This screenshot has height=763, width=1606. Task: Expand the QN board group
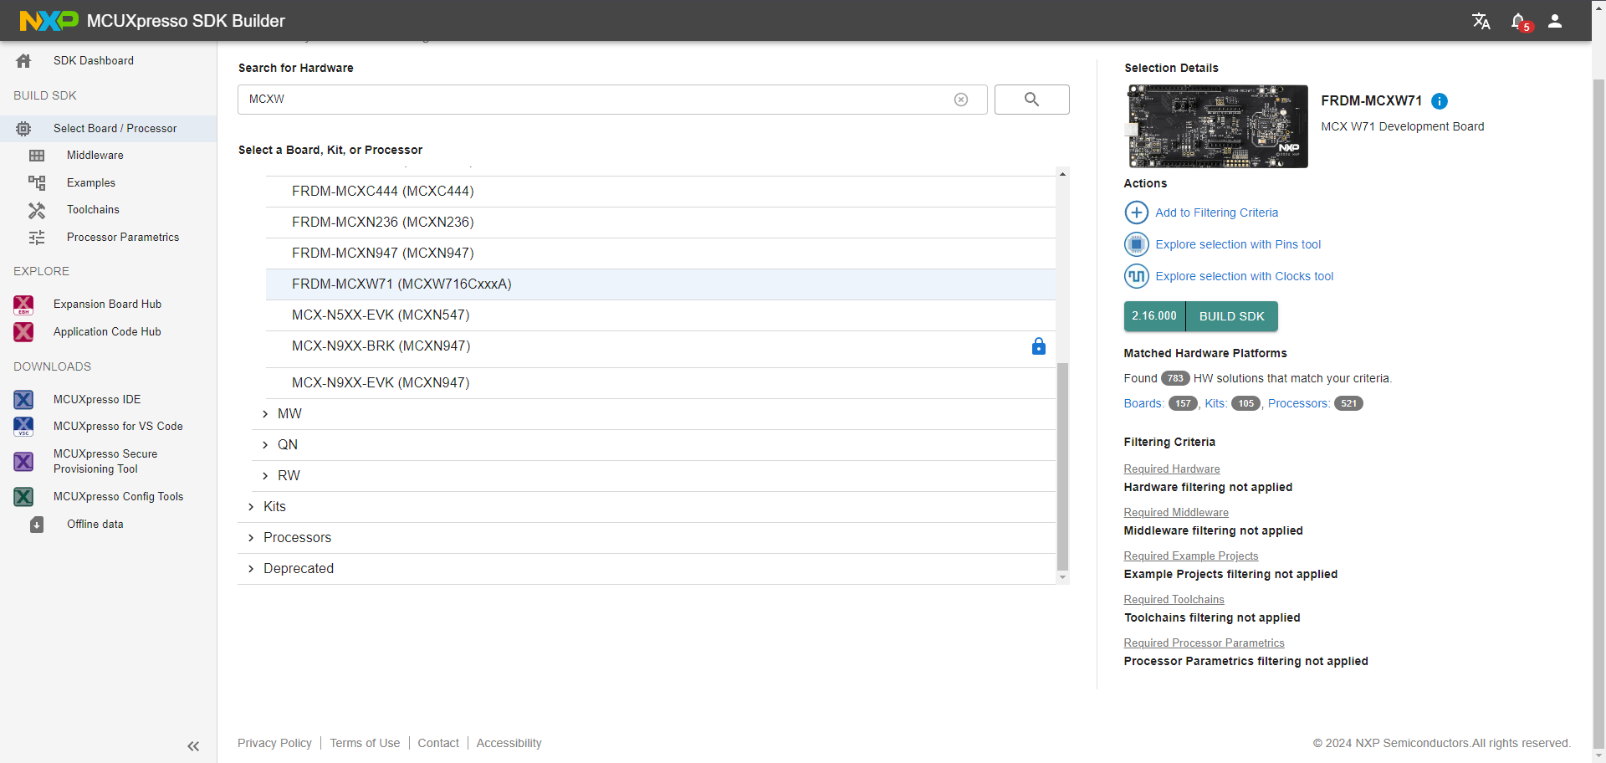coord(265,445)
